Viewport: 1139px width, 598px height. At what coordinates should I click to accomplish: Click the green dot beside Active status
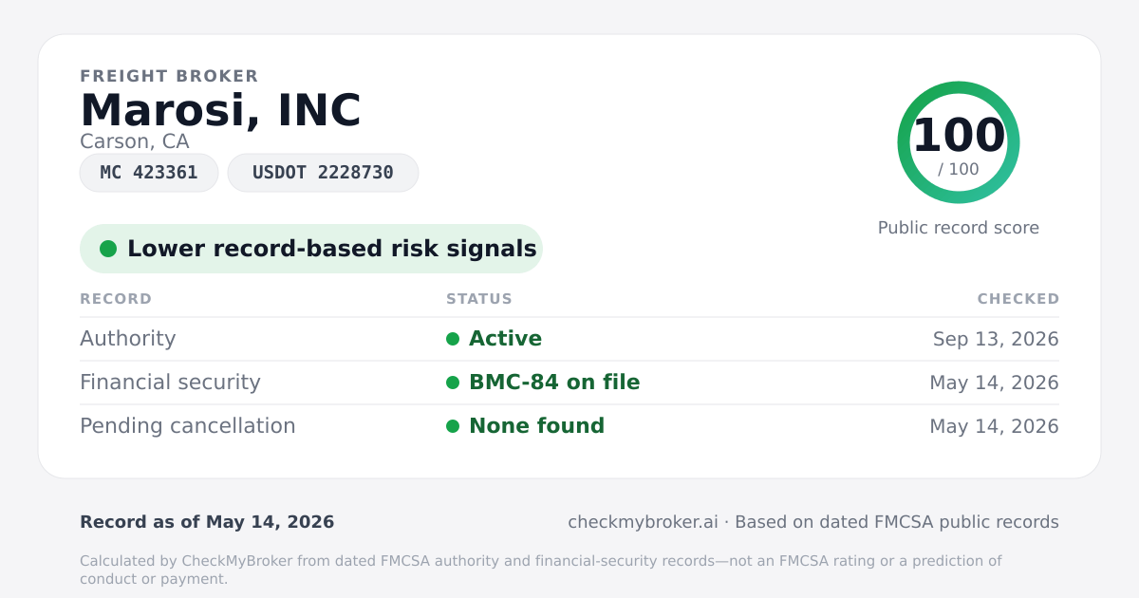(453, 339)
